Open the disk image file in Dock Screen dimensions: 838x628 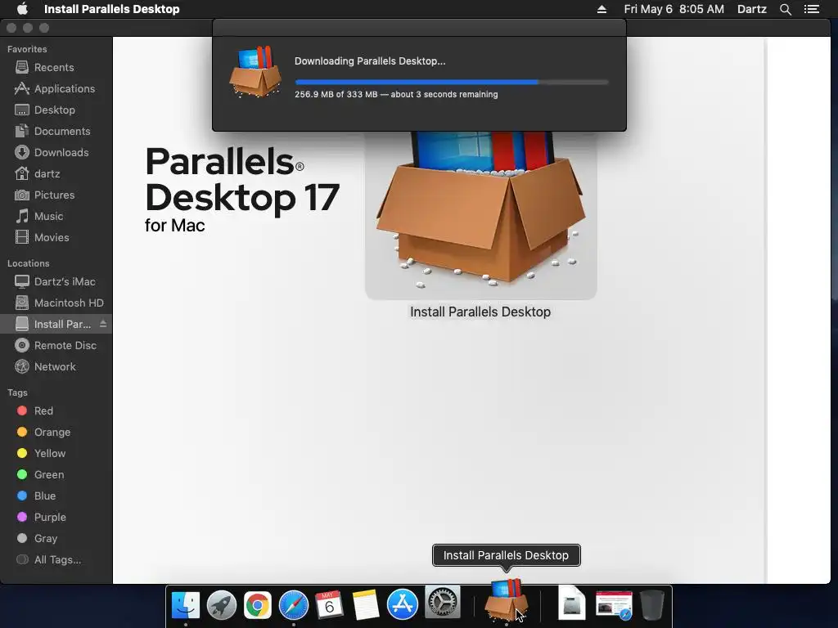point(571,603)
